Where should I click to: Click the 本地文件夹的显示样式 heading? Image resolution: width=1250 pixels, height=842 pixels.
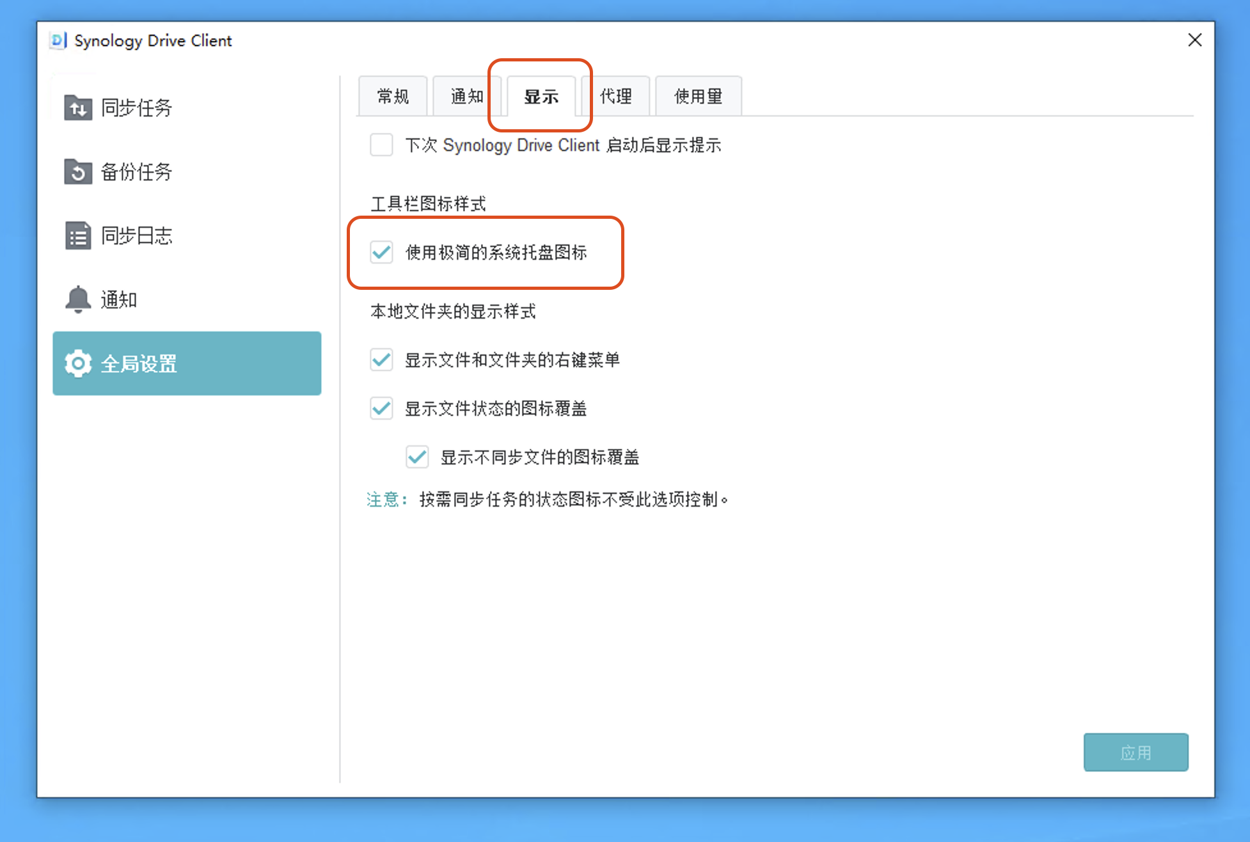453,312
